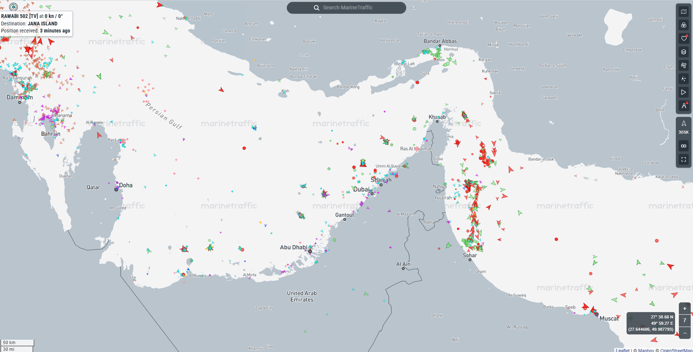The height and width of the screenshot is (352, 693).
Task: Click the Search MarineTraffic field
Action: pos(346,7)
